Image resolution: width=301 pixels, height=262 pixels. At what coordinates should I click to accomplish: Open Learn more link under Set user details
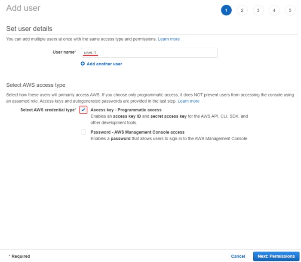click(169, 39)
